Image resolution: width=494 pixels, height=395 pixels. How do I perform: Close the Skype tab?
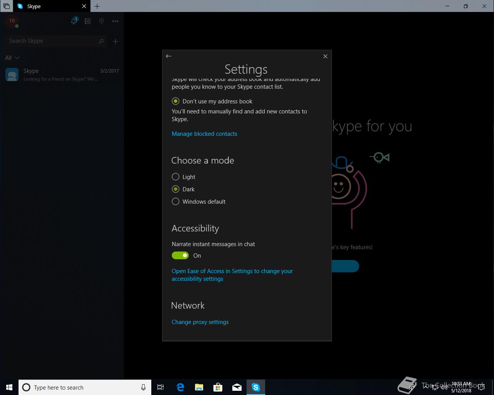pos(84,7)
